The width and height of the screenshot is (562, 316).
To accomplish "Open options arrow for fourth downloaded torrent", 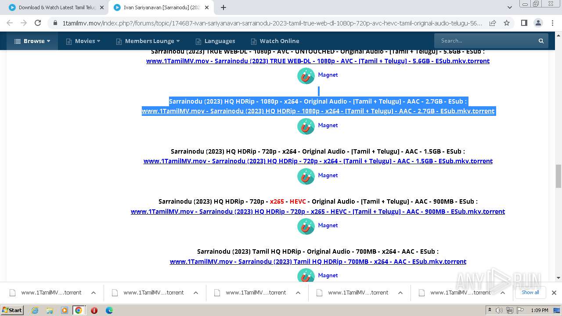I will pyautogui.click(x=400, y=292).
